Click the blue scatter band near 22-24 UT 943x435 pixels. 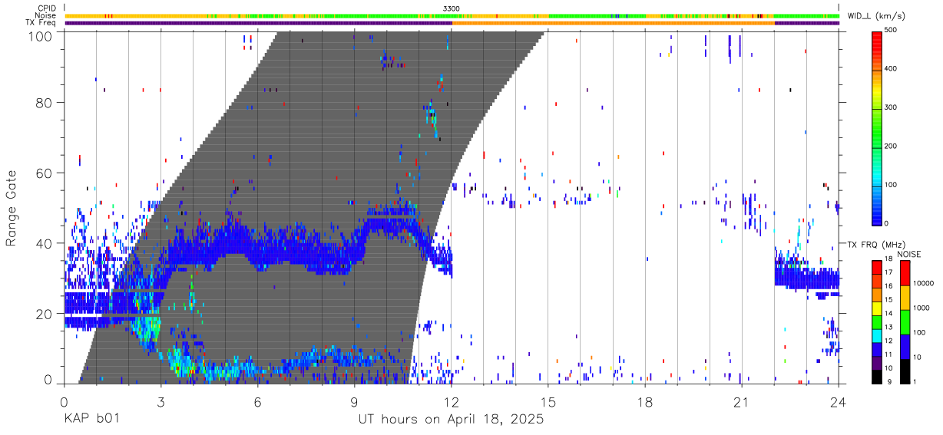coord(806,276)
